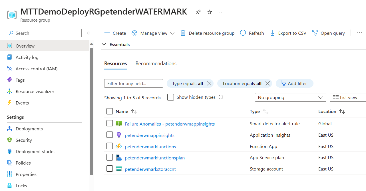Check the Failure Anomalies row checkbox
366x191 pixels.
pos(110,123)
